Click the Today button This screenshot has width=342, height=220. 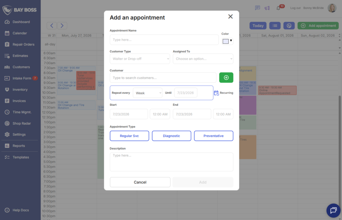click(258, 25)
